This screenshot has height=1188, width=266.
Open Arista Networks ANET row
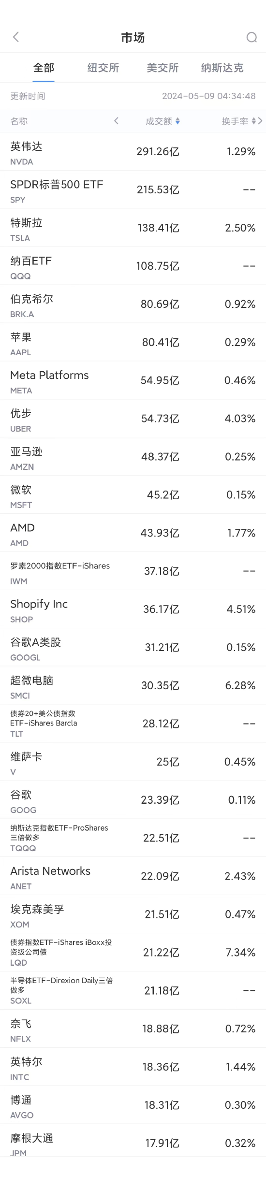133,877
